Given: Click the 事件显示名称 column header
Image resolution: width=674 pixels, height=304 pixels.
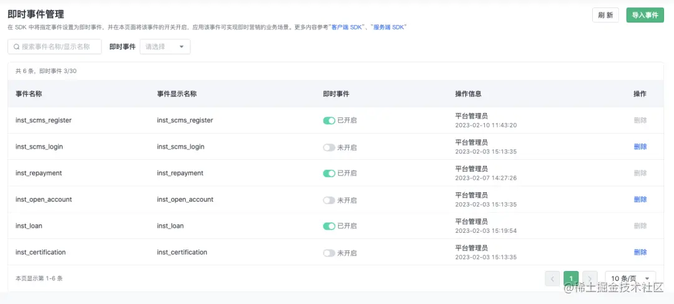Looking at the screenshot, I should pyautogui.click(x=177, y=94).
